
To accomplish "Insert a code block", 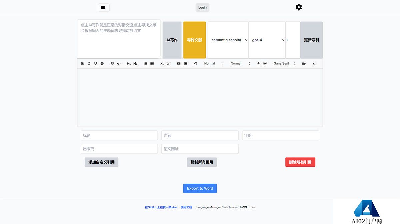I will [x=119, y=63].
